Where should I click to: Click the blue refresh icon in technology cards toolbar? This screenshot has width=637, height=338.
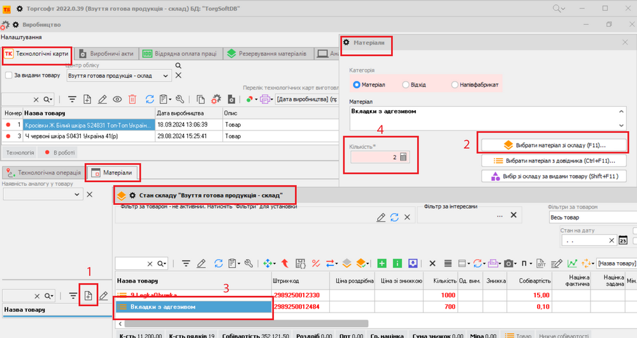(150, 99)
